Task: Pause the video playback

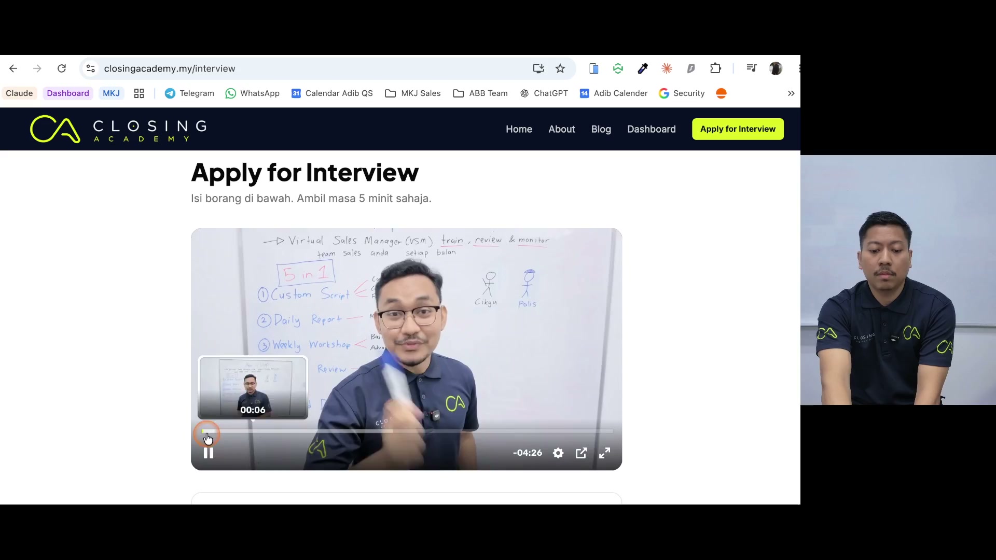Action: click(209, 453)
